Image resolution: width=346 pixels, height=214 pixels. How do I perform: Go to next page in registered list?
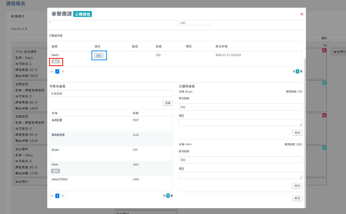(x=63, y=71)
